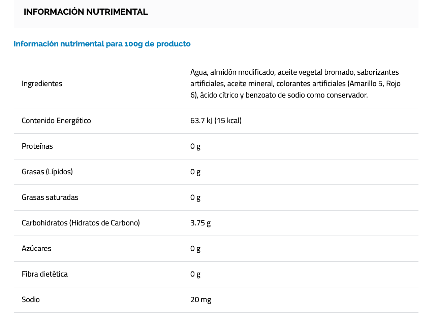Select the Azúcares row label
Screen dimensions: 438x321
pos(37,248)
